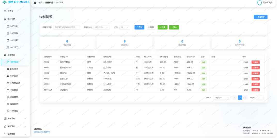Screen dimensions: 279x139
Task: Click the 生产任务 document icon
Action: [8, 33]
